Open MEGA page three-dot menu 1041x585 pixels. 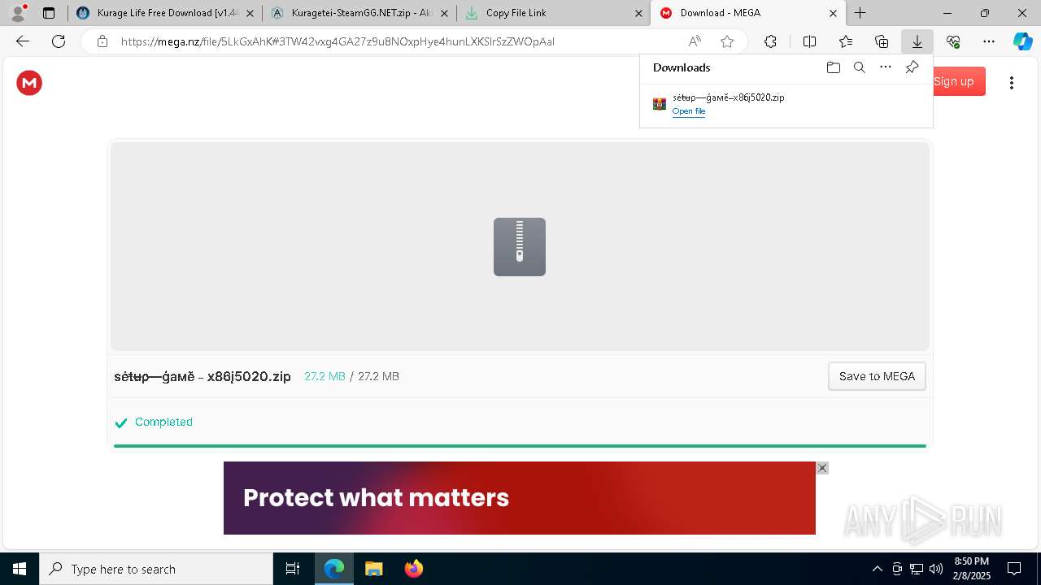click(1012, 82)
